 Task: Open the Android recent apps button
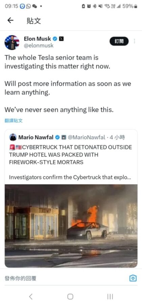coord(110,297)
